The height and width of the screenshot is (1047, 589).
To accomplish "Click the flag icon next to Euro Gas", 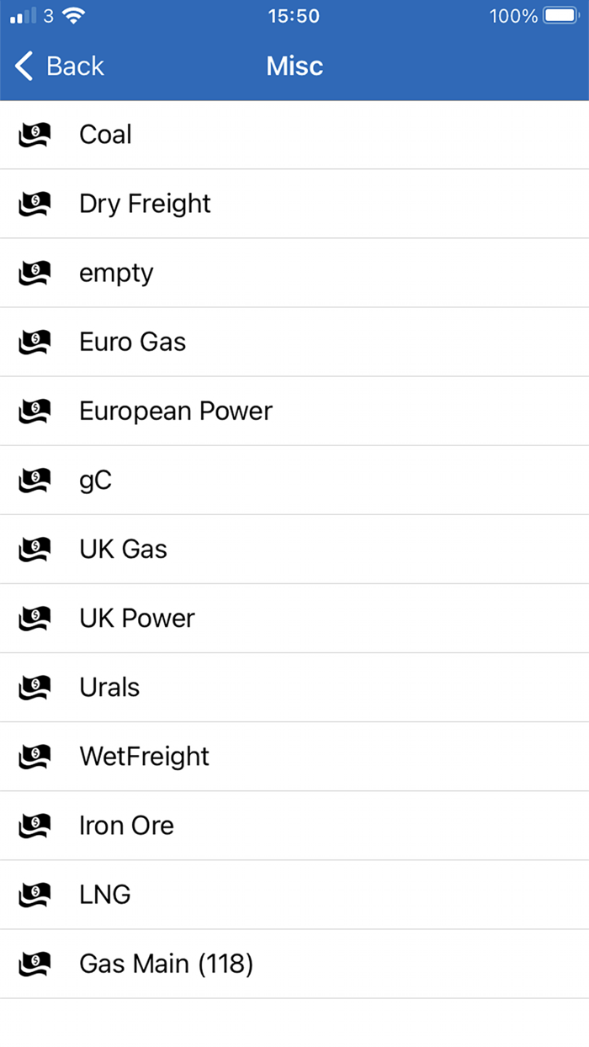I will click(34, 342).
